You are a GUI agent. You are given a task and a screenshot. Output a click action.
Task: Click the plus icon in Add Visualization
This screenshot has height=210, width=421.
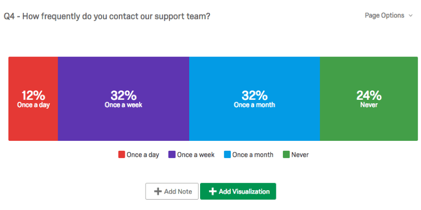click(212, 191)
